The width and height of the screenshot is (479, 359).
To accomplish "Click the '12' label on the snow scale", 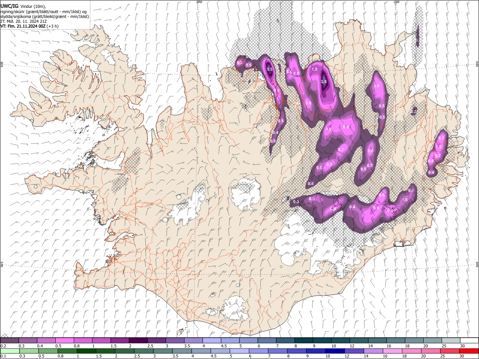I will (353, 346).
